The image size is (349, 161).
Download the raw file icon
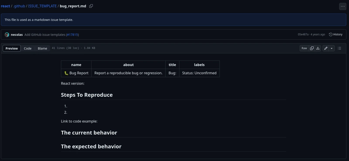coord(318,48)
